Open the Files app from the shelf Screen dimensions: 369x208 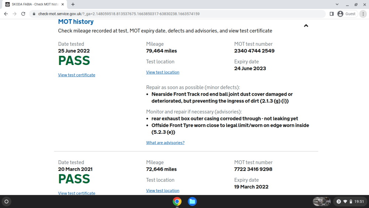tap(192, 202)
